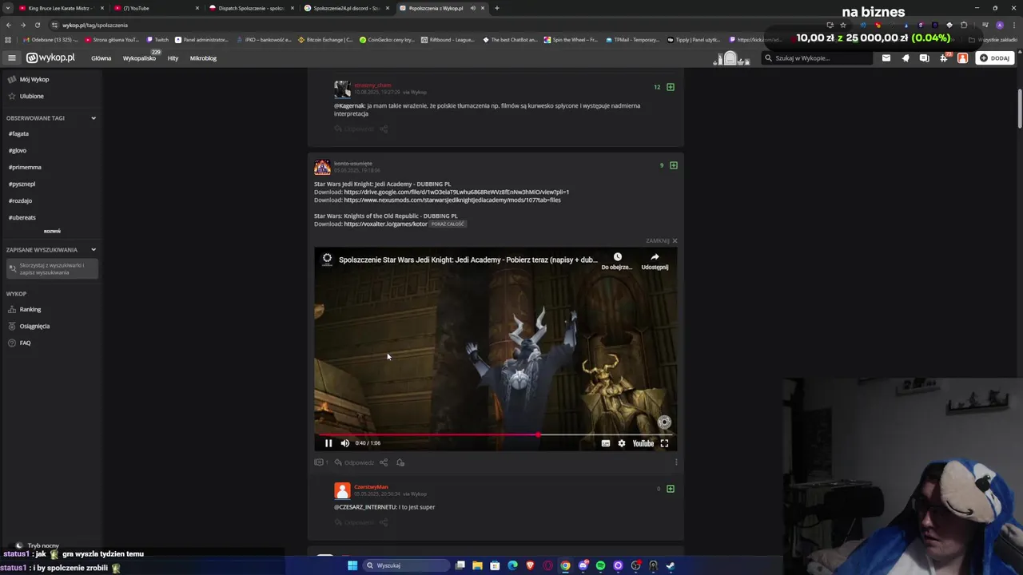This screenshot has height=575, width=1023.
Task: Click the YouTube settings gear icon
Action: (622, 443)
